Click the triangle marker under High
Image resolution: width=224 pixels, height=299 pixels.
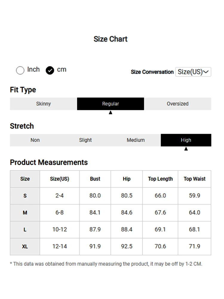point(186,149)
